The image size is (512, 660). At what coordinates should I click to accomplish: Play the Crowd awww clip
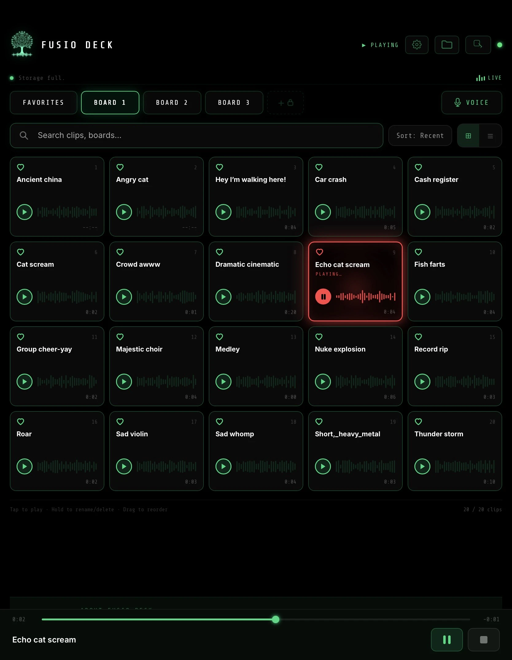coord(124,297)
